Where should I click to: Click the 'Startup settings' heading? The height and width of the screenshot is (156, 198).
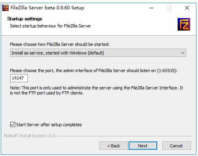click(x=25, y=19)
